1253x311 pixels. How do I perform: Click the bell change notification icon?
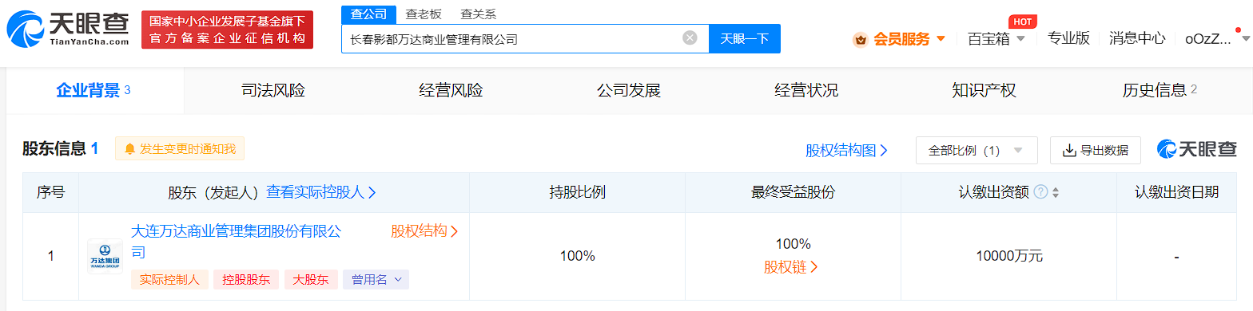pos(129,149)
